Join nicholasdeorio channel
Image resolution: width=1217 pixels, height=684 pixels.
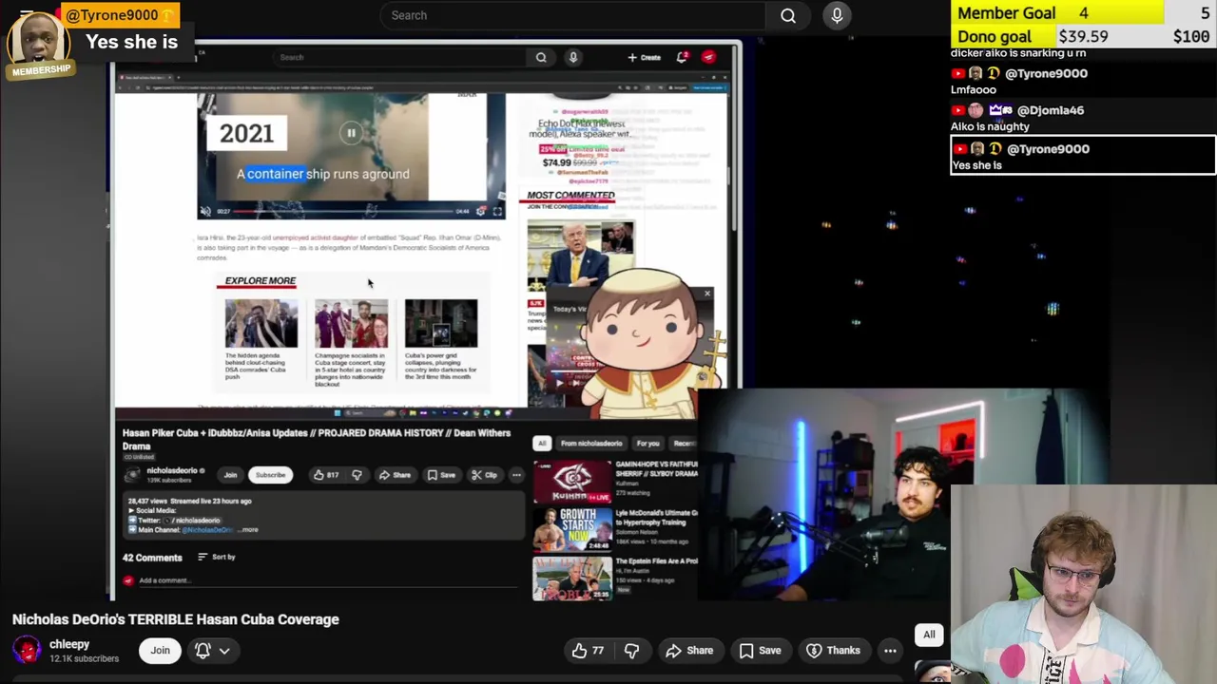pyautogui.click(x=230, y=475)
